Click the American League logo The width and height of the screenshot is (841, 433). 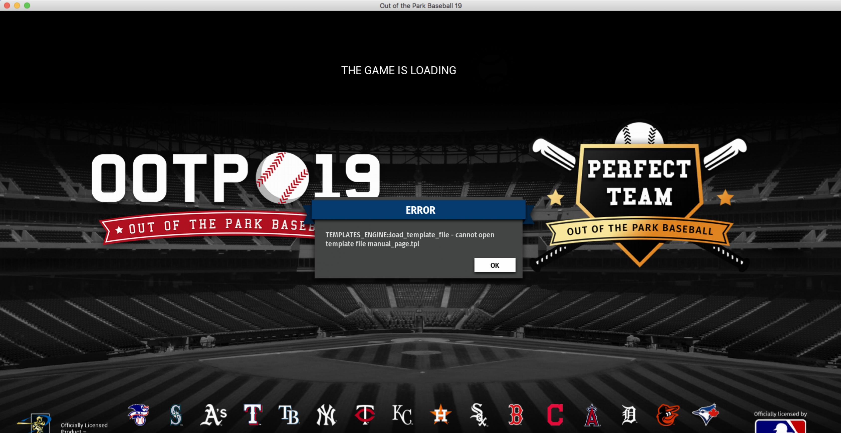coord(138,415)
